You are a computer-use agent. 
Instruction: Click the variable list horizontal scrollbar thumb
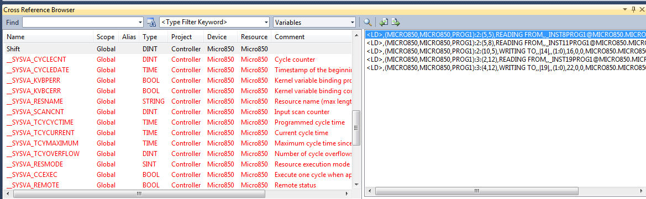pos(139,193)
